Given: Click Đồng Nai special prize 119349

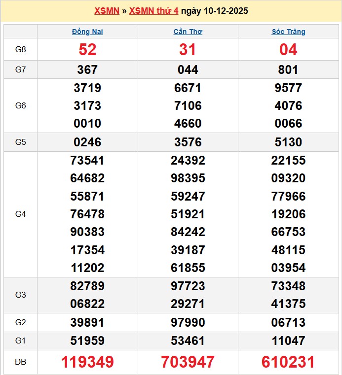Looking at the screenshot, I should pyautogui.click(x=87, y=362).
